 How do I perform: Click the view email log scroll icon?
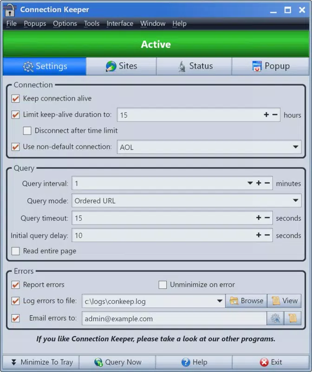click(292, 318)
